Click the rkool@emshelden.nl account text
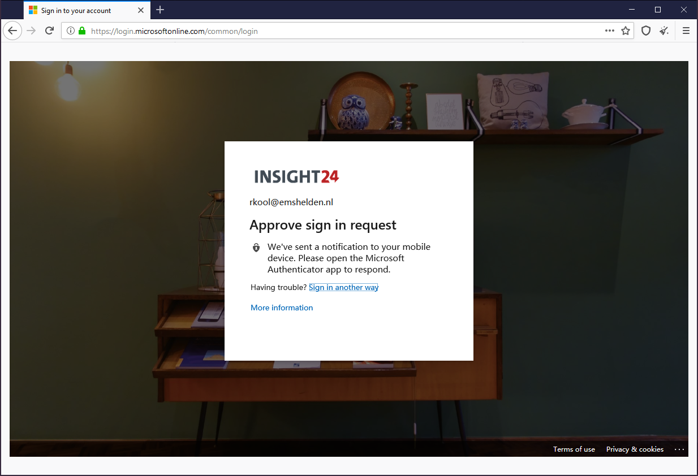The image size is (698, 476). click(x=291, y=202)
